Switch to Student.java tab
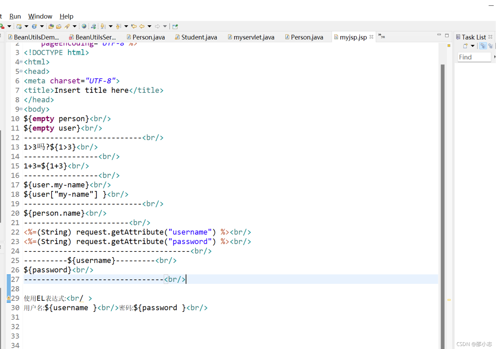496x349 pixels. [x=196, y=37]
